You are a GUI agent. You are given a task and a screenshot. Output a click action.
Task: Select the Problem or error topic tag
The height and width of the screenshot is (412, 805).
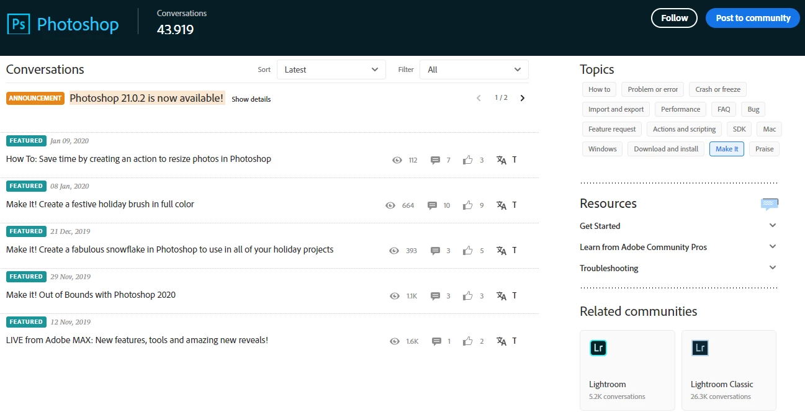(x=653, y=89)
